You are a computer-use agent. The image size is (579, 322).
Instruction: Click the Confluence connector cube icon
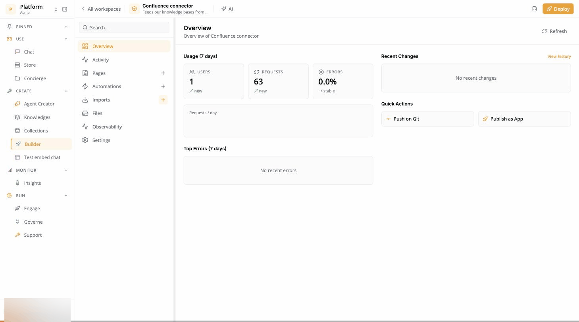[134, 9]
